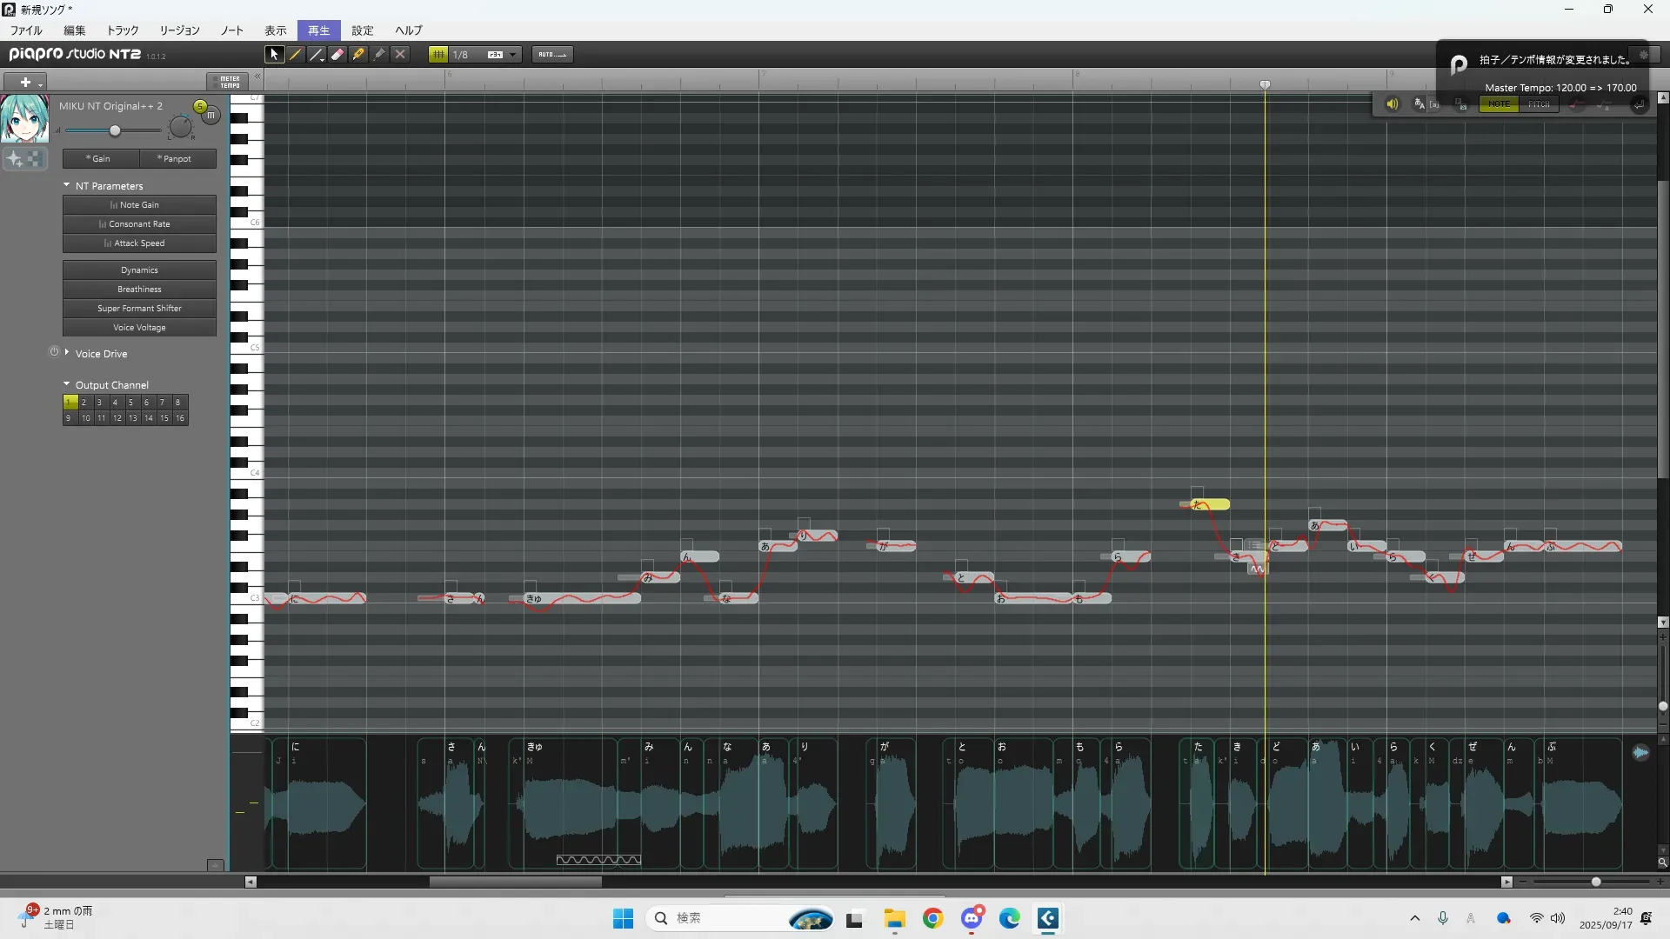Open Windows Start menu

coord(623,918)
